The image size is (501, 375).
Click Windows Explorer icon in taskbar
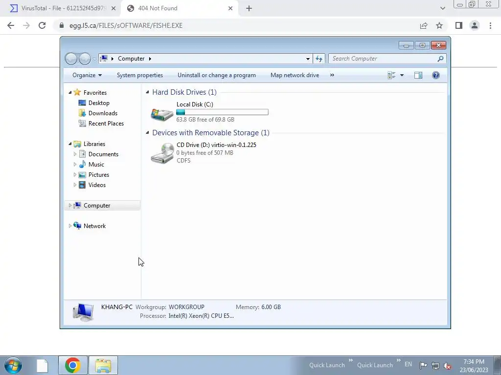103,365
